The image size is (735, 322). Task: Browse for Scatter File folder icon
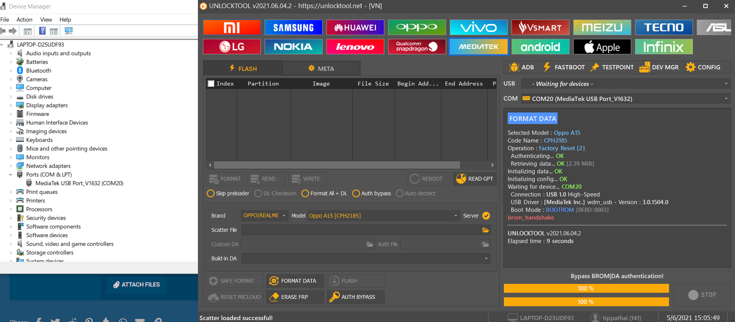(485, 230)
